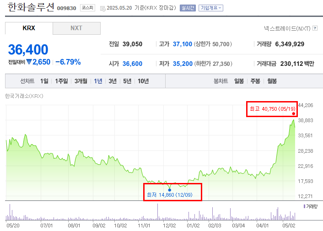Switch to the NXT tab
Image resolution: width=323 pixels, height=231 pixels.
point(76,28)
